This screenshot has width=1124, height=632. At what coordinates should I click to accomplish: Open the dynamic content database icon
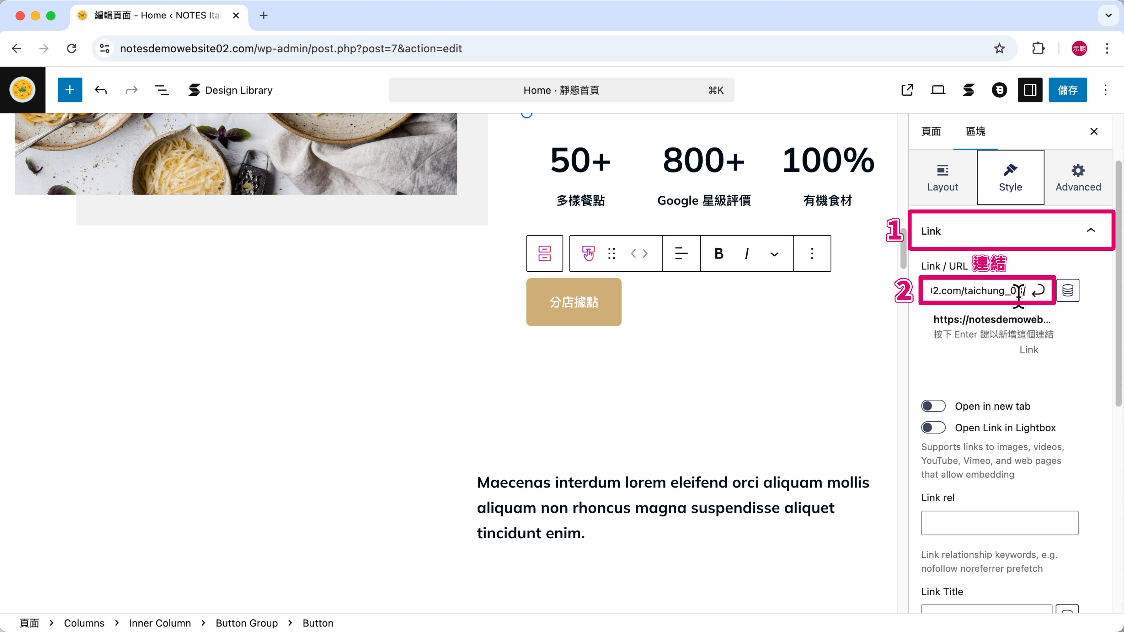[1067, 291]
